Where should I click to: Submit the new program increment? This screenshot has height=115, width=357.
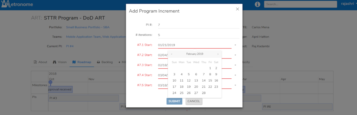click(174, 101)
